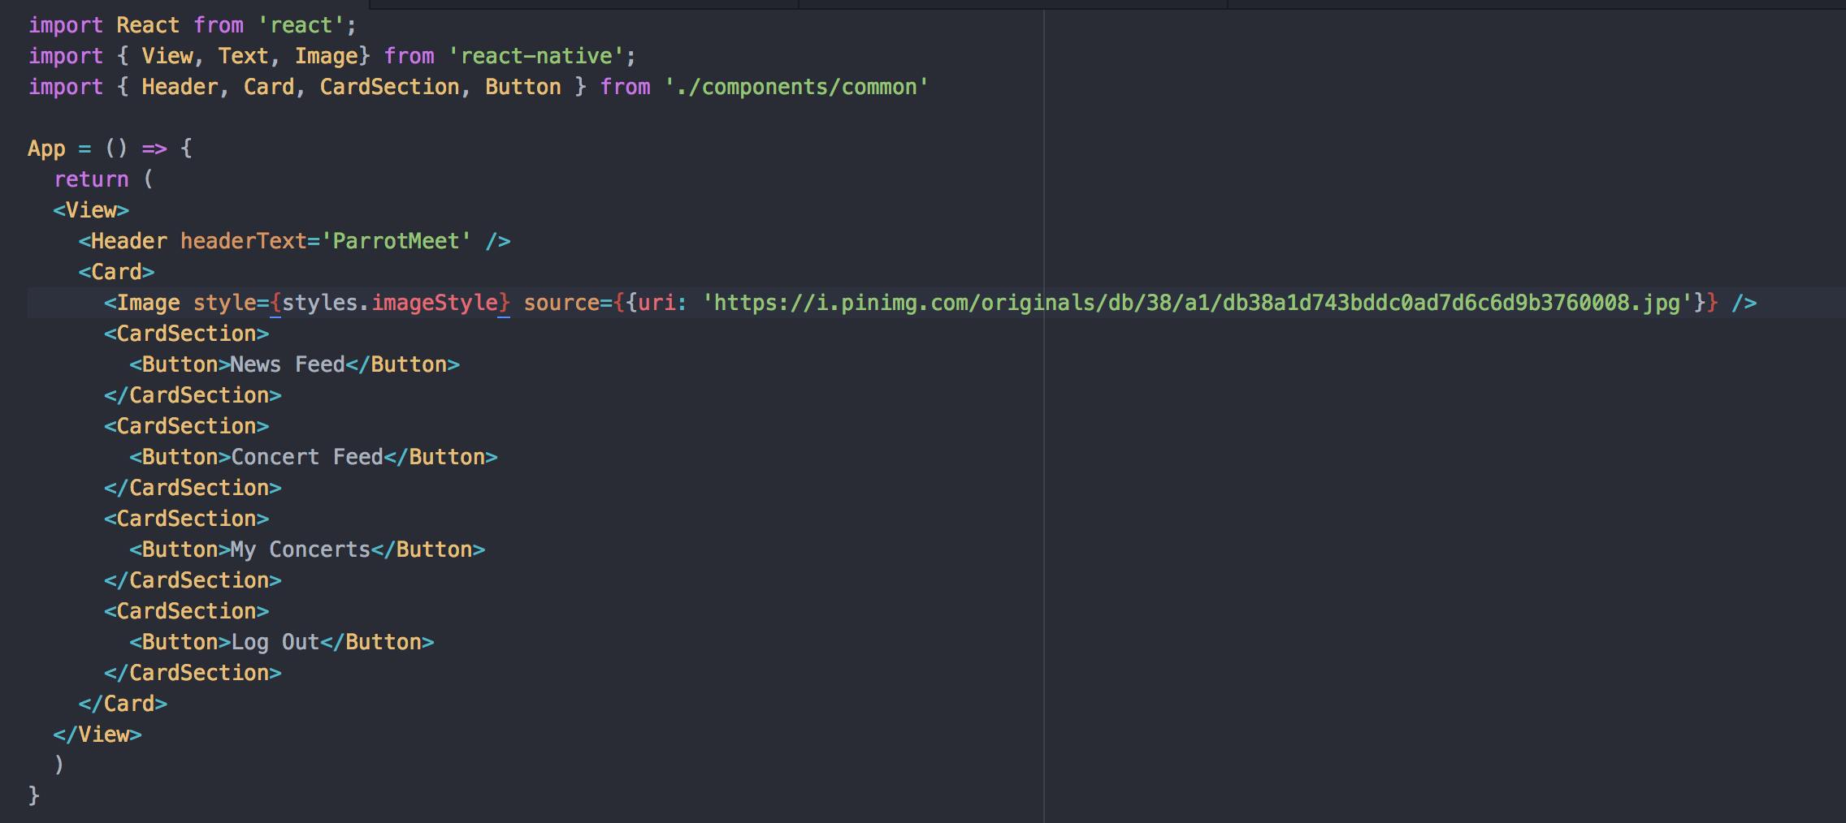
Task: Click CardSection in the common components import
Action: tap(388, 87)
